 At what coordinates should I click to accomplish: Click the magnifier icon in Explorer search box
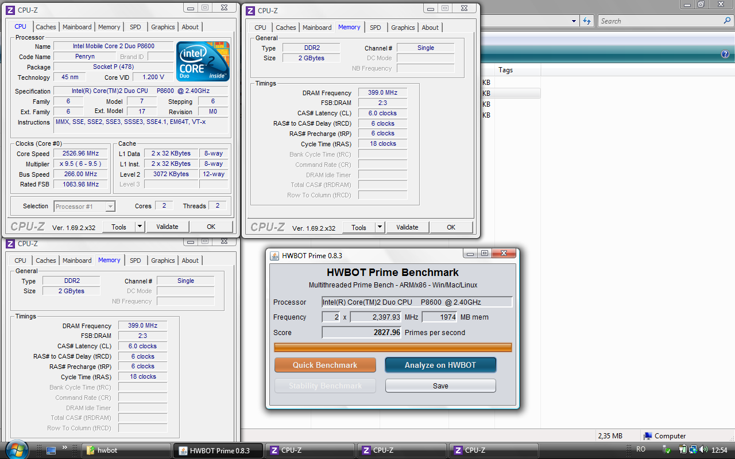coord(727,21)
